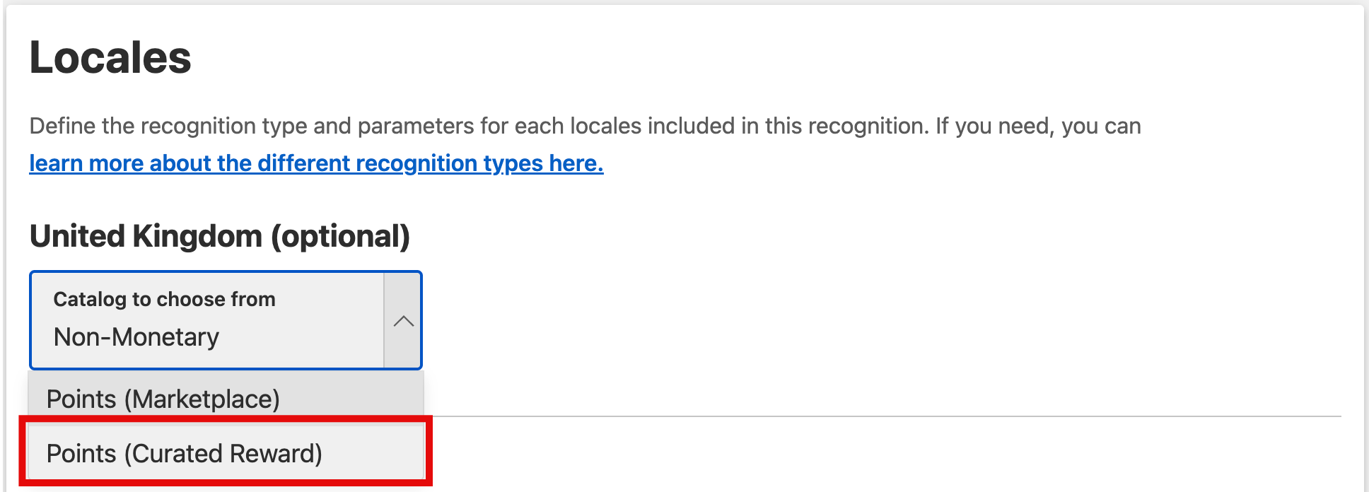Click the Define the recognition type description
The width and height of the screenshot is (1369, 492).
pos(585,126)
